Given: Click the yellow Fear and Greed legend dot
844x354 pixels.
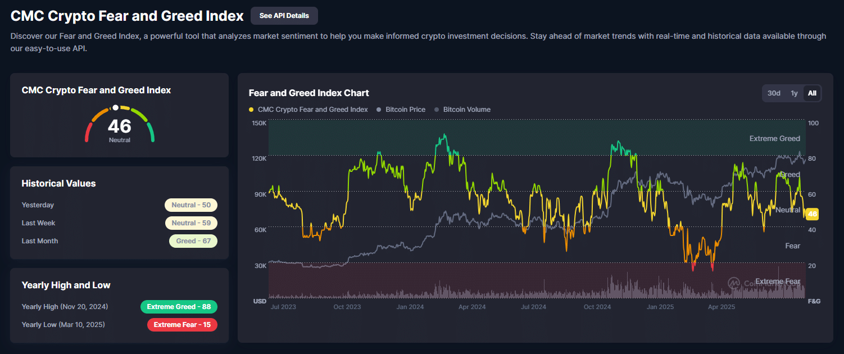Looking at the screenshot, I should tap(251, 109).
